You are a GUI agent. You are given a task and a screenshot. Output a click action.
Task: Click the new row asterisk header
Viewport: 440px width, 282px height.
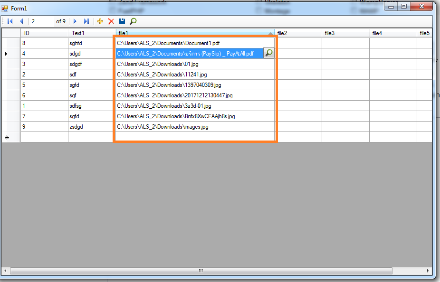(x=11, y=137)
